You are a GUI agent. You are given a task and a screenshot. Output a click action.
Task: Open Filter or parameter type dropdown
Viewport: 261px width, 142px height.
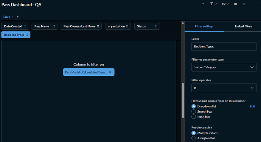[224, 67]
